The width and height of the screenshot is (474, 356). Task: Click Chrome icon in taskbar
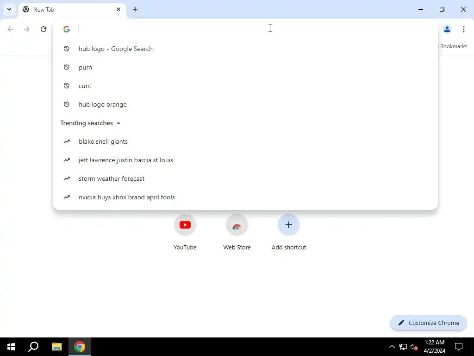(80, 347)
